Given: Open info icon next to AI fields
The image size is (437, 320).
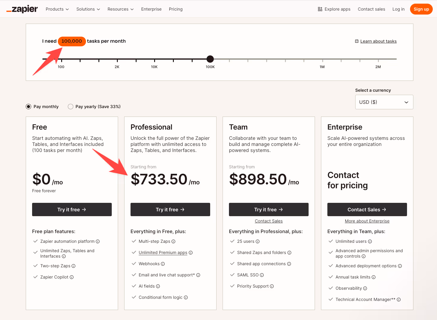Looking at the screenshot, I should pos(158,286).
